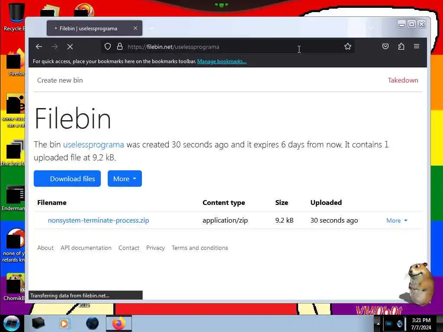Click the 30 seconds ago cell

pyautogui.click(x=334, y=220)
